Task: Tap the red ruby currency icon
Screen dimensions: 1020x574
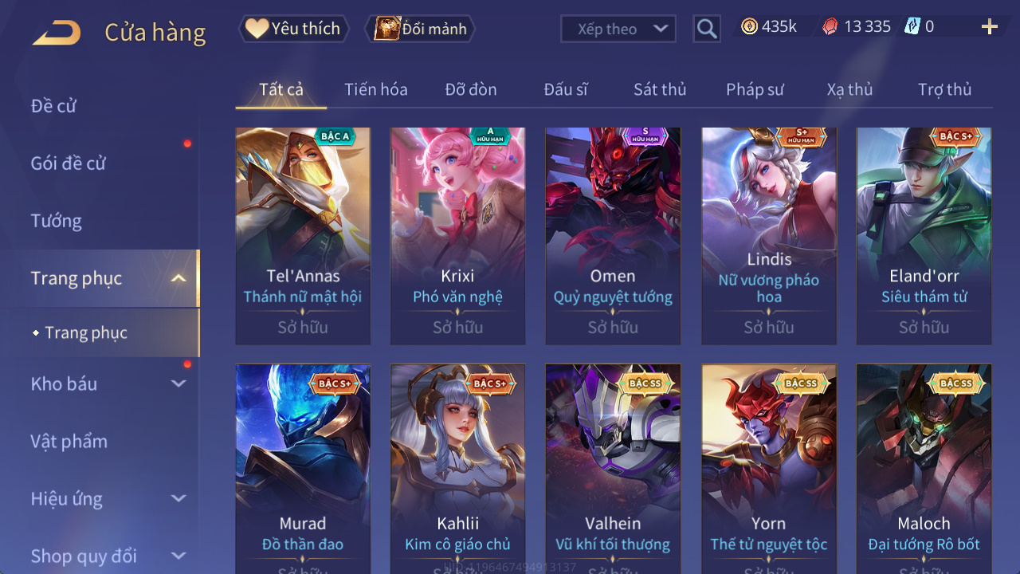Action: 830,26
